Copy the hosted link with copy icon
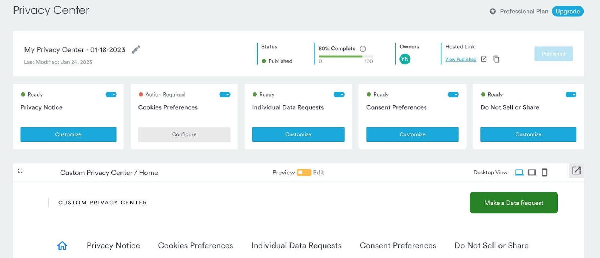600x258 pixels. coord(496,59)
